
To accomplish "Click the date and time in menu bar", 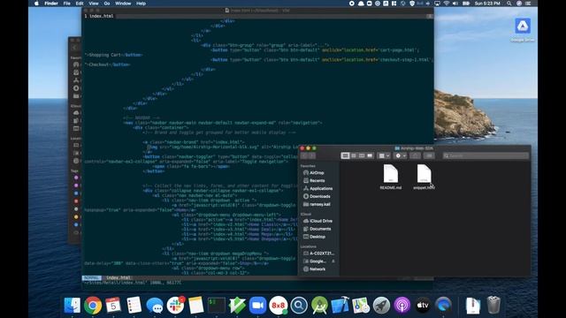I will coord(487,4).
